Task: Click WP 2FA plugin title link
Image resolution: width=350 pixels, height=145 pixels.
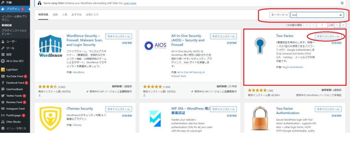Action: tap(191, 111)
